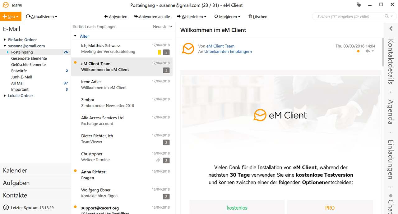Screen dimensions: 398x214
Task: Refresh mail with Aktualisieren
Action: pos(39,17)
